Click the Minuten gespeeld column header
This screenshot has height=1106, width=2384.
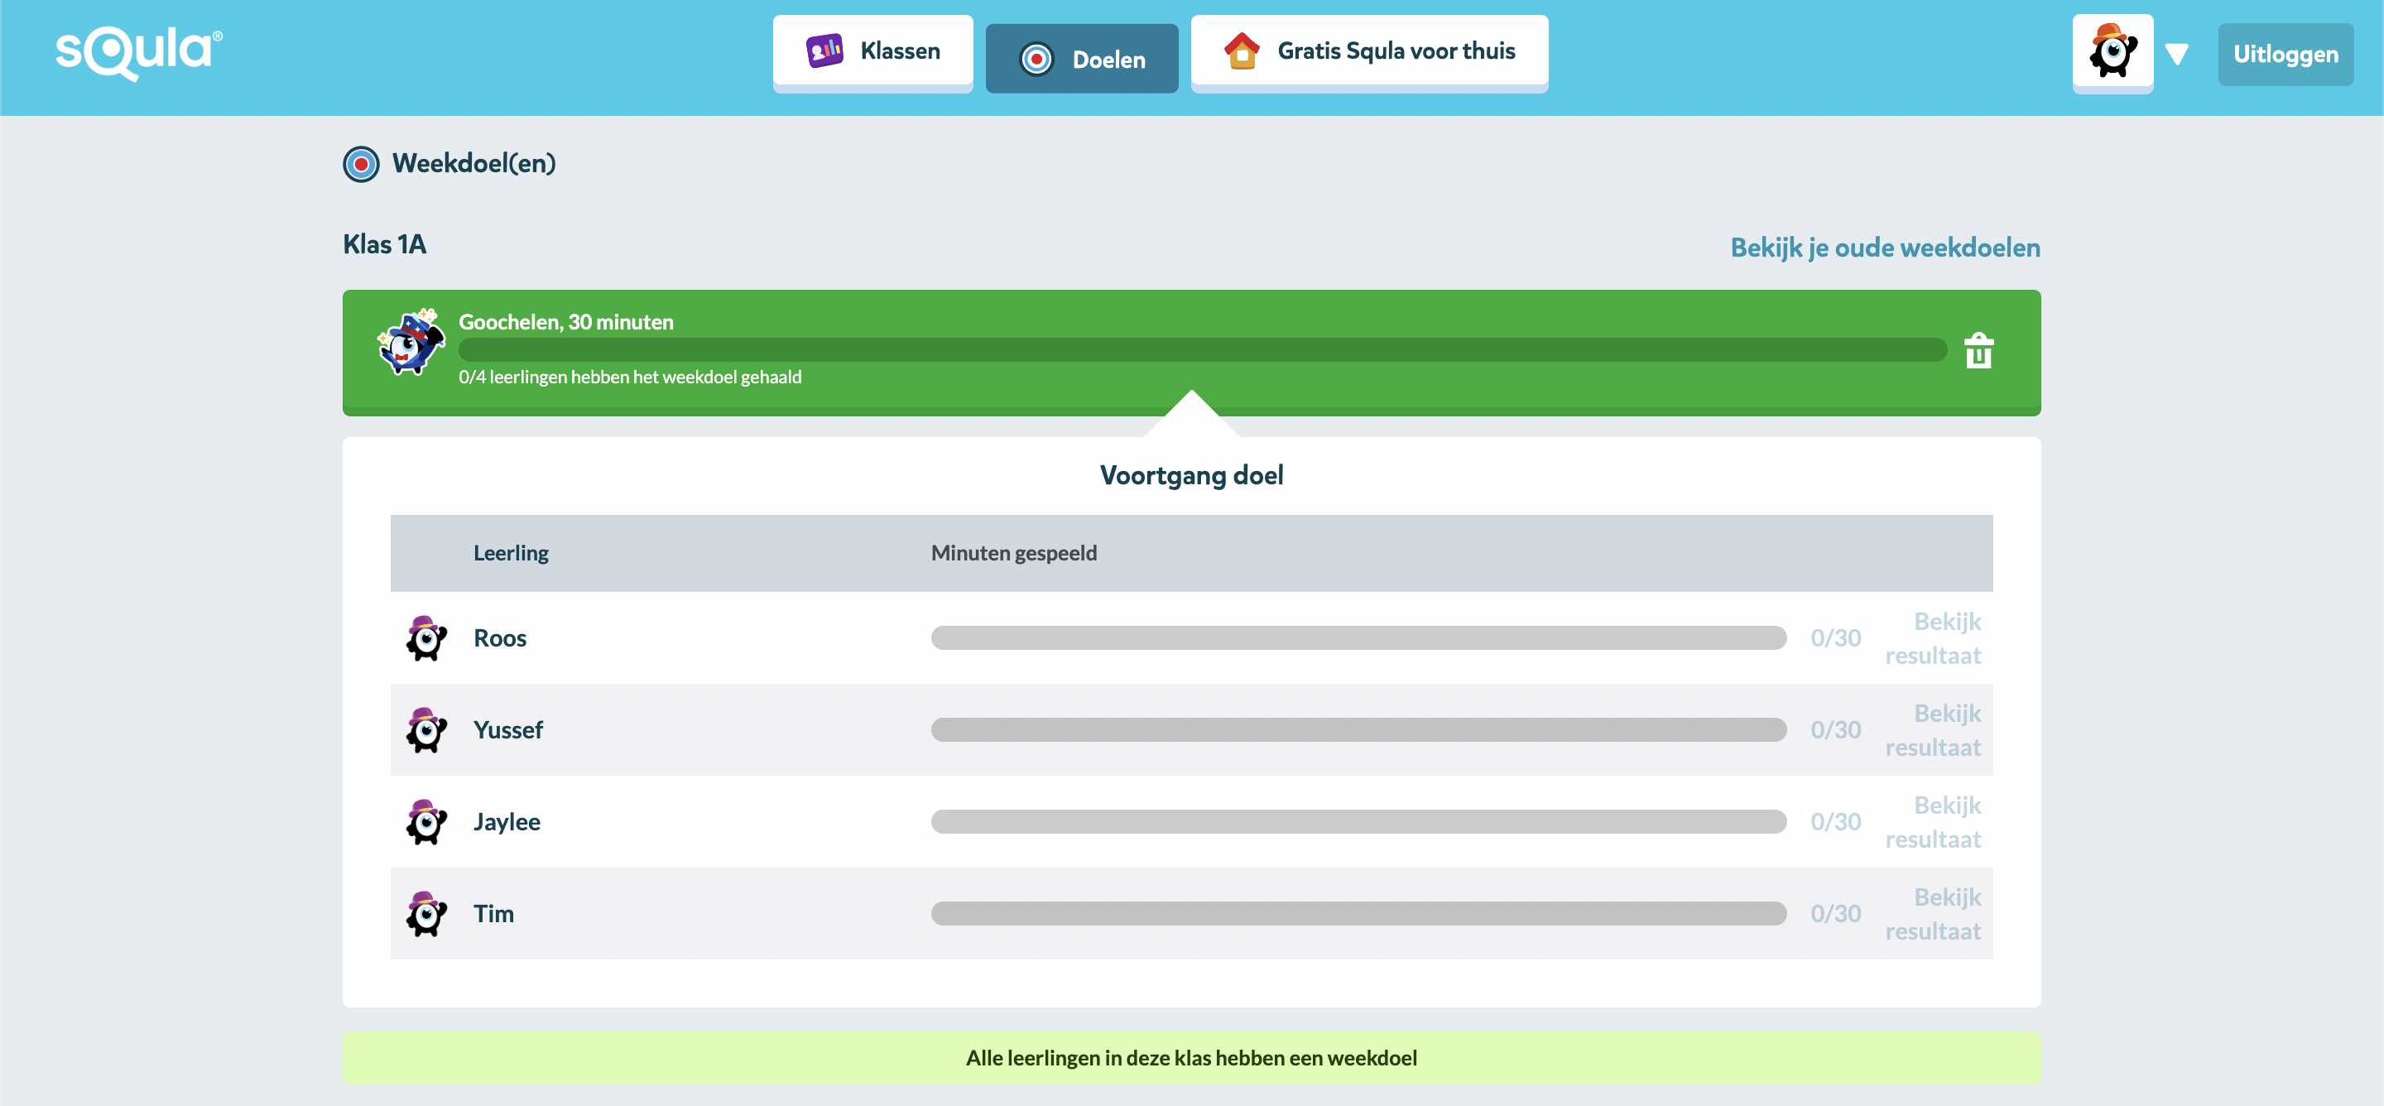point(1013,552)
